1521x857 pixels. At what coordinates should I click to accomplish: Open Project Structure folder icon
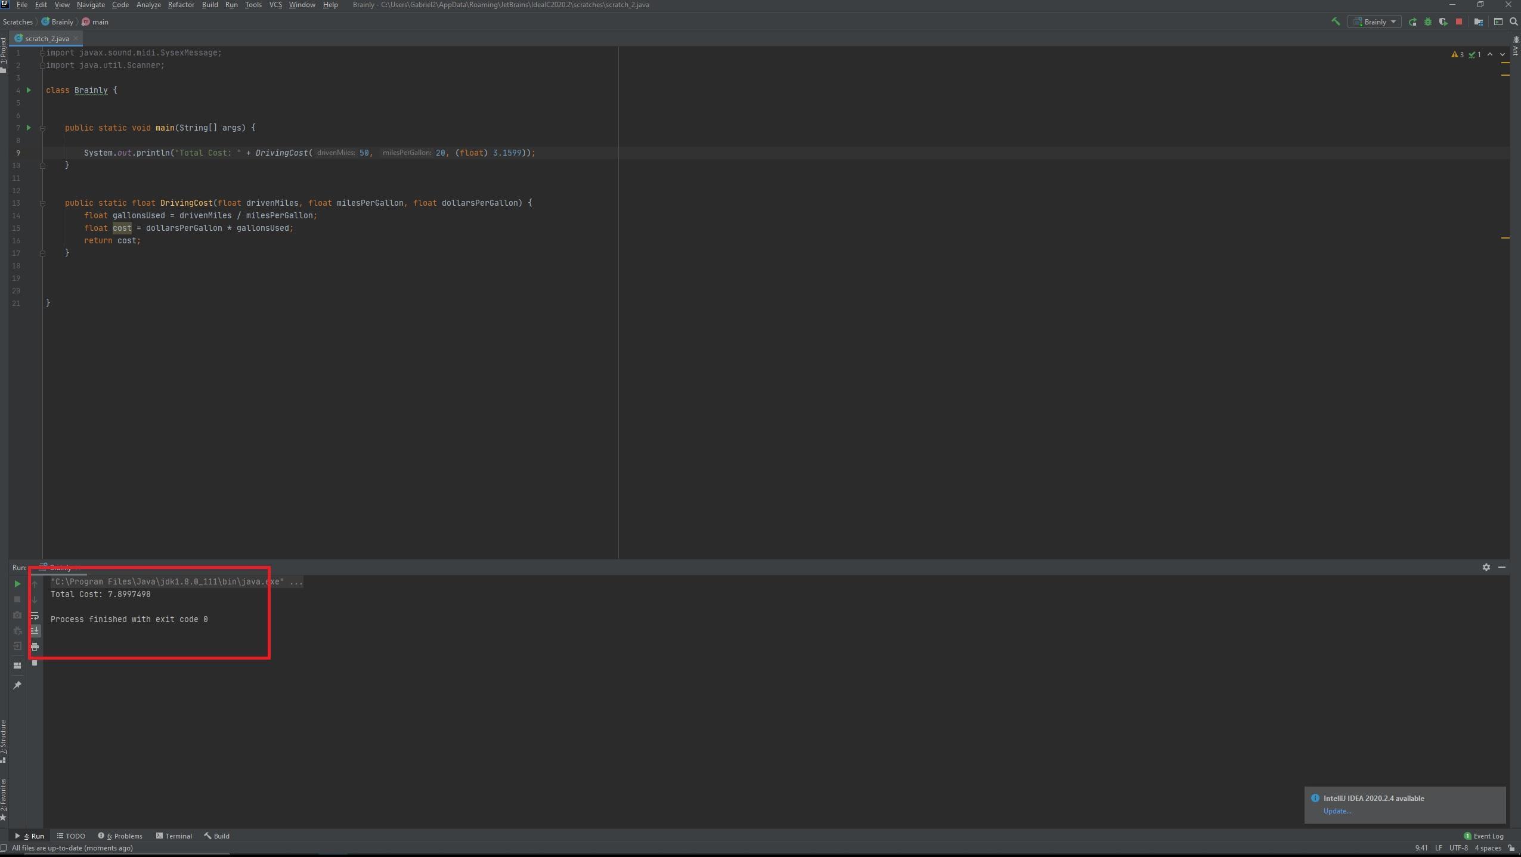1478,21
